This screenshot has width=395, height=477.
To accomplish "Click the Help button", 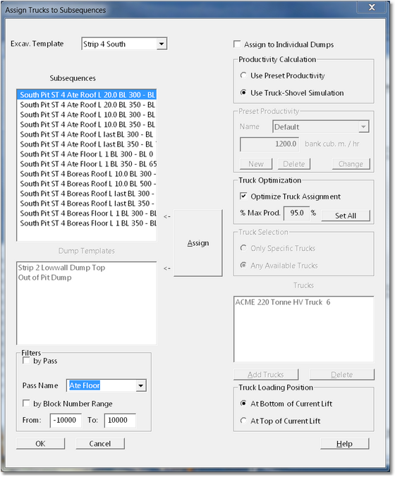I will 344,444.
